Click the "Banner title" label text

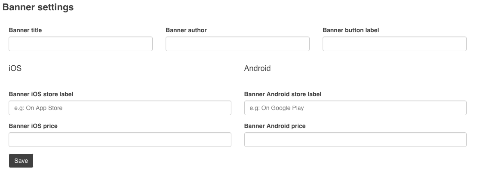tap(25, 30)
